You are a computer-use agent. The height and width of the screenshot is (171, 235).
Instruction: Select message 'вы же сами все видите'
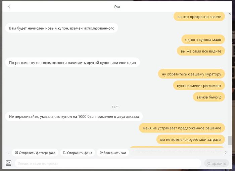pos(201,51)
